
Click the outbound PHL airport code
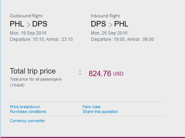pos(17,24)
